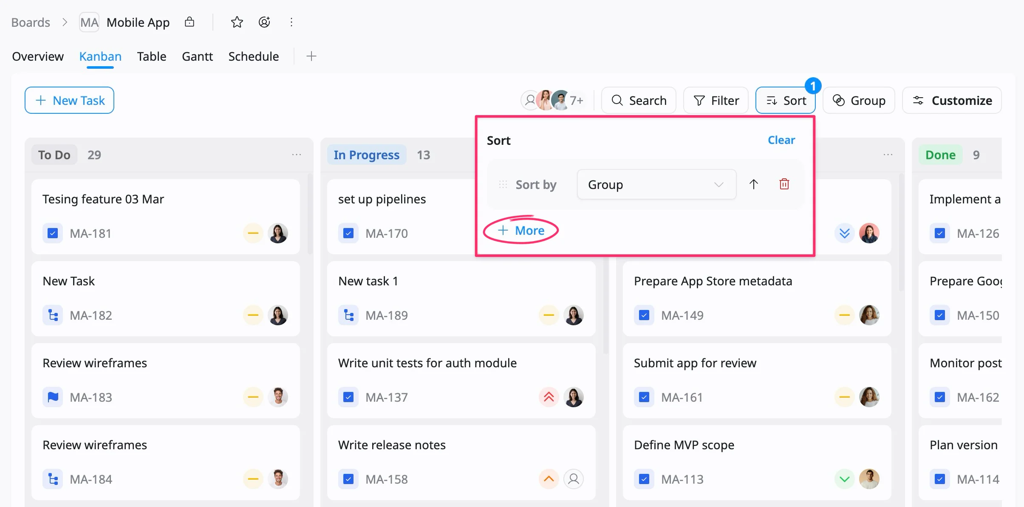Click task type checkbox icon on MA-113
Screen dimensions: 1024x507
tap(644, 479)
